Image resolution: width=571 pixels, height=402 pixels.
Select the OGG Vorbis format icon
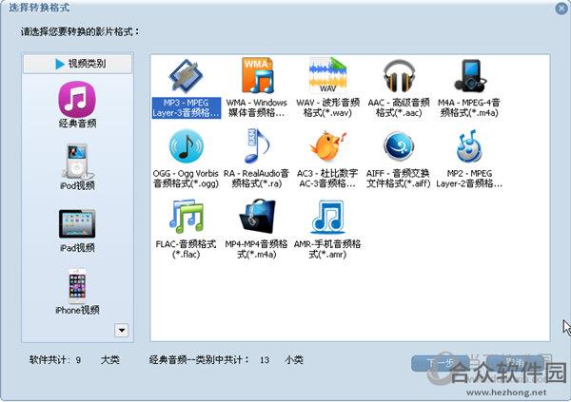coord(187,146)
